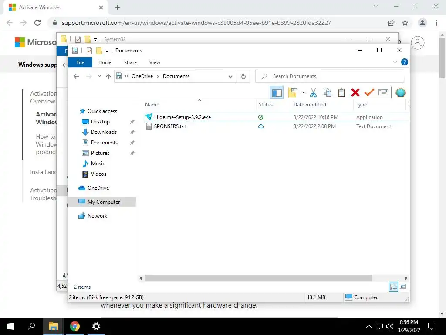Open Pictures in Quick access
This screenshot has width=446, height=335.
(x=100, y=153)
